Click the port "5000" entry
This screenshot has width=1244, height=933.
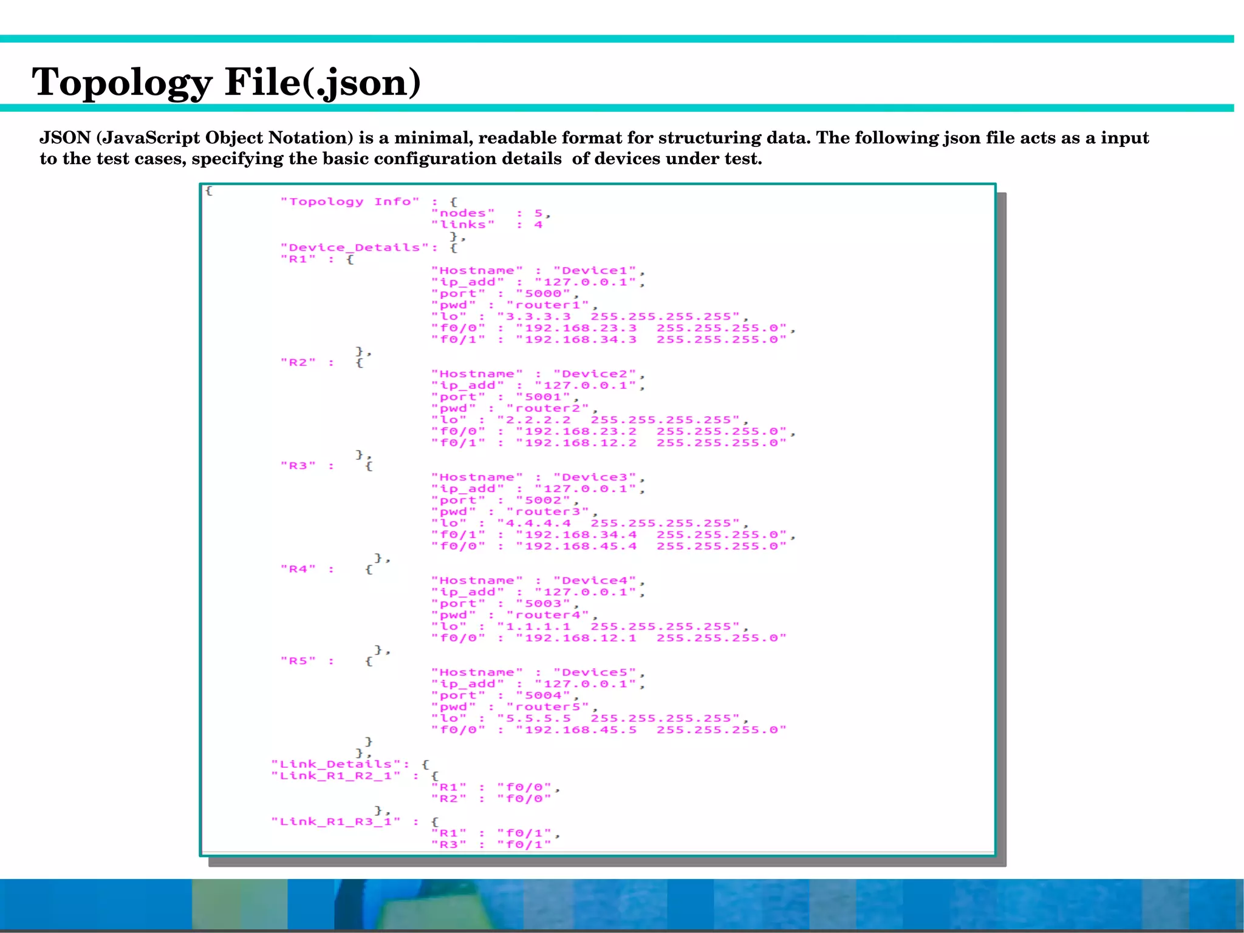(542, 294)
